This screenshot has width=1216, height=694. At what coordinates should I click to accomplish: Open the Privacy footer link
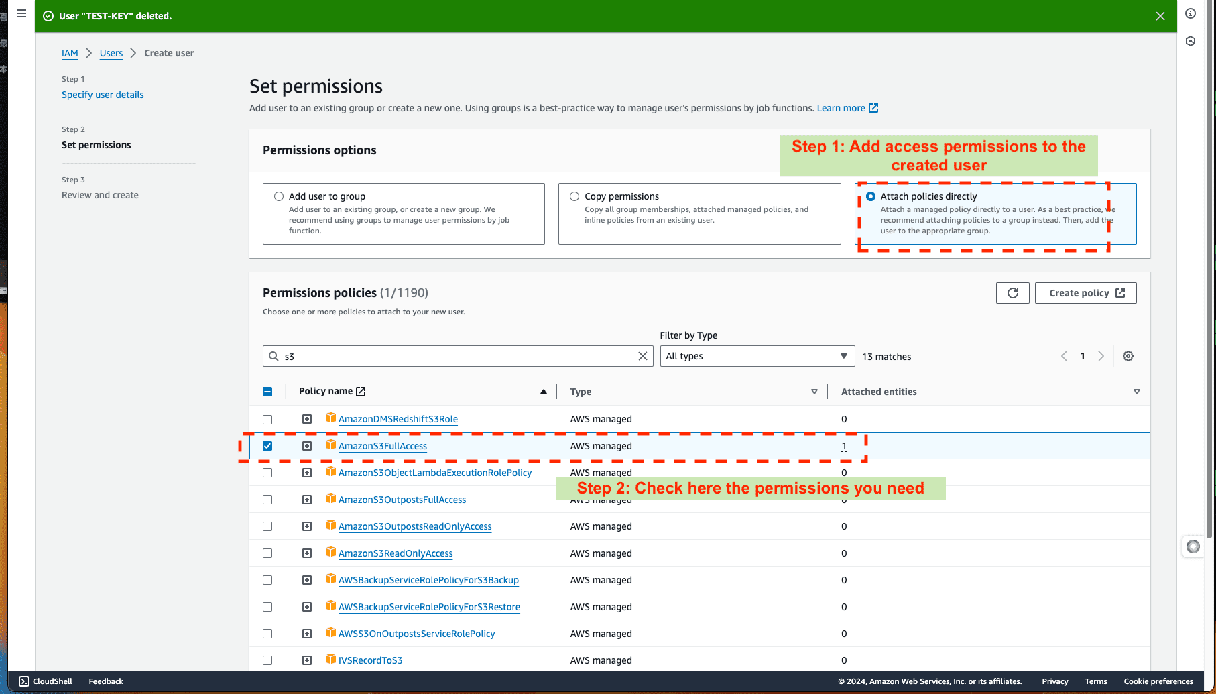pos(1054,681)
